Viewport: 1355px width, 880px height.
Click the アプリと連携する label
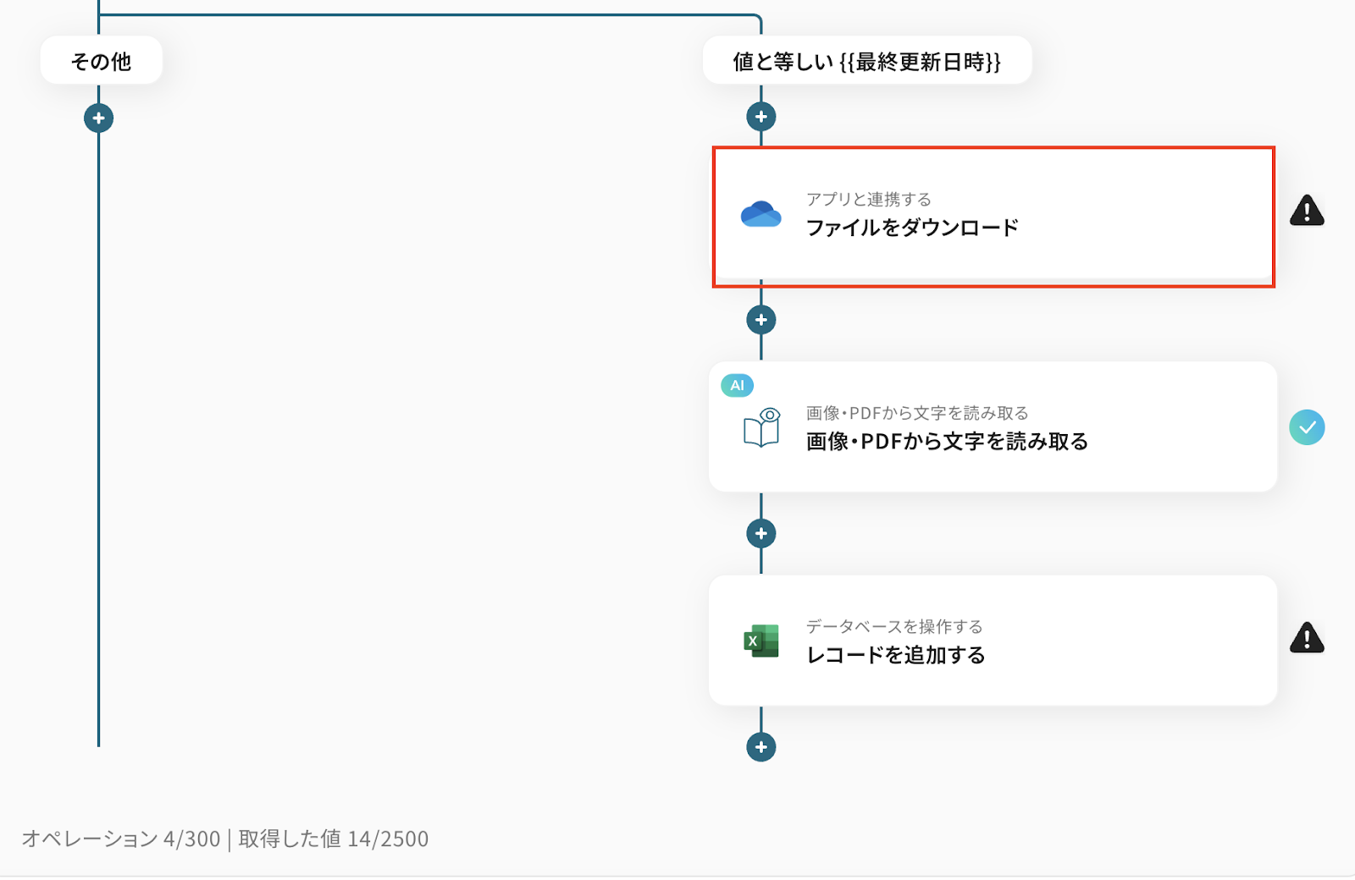coord(869,200)
